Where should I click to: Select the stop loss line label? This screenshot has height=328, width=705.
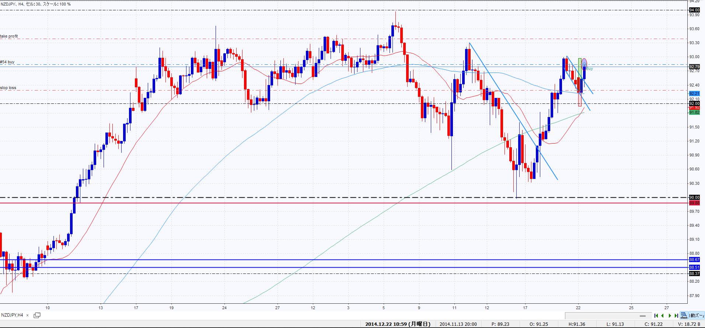click(8, 88)
